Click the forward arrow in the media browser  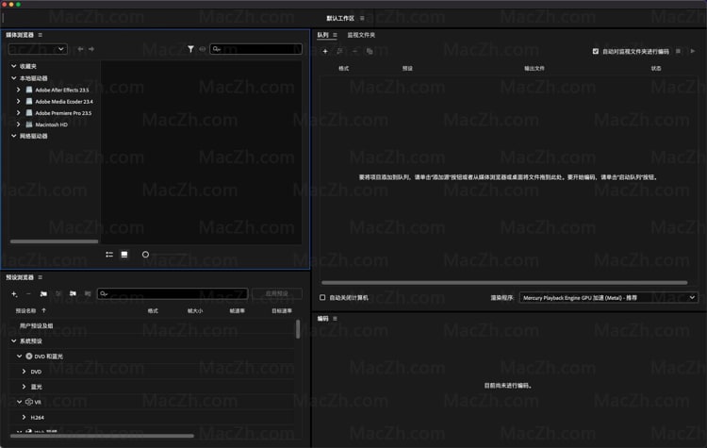pyautogui.click(x=91, y=49)
